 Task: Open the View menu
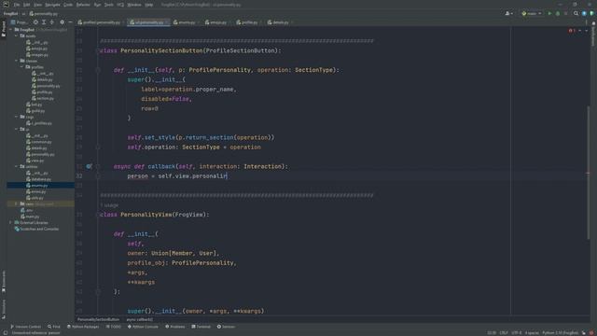pyautogui.click(x=37, y=5)
